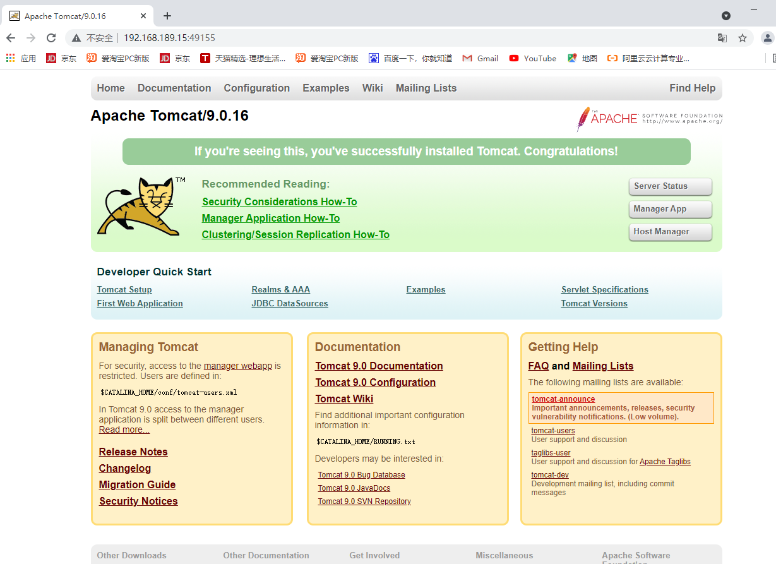
Task: Open Migration Guide link
Action: (x=138, y=485)
